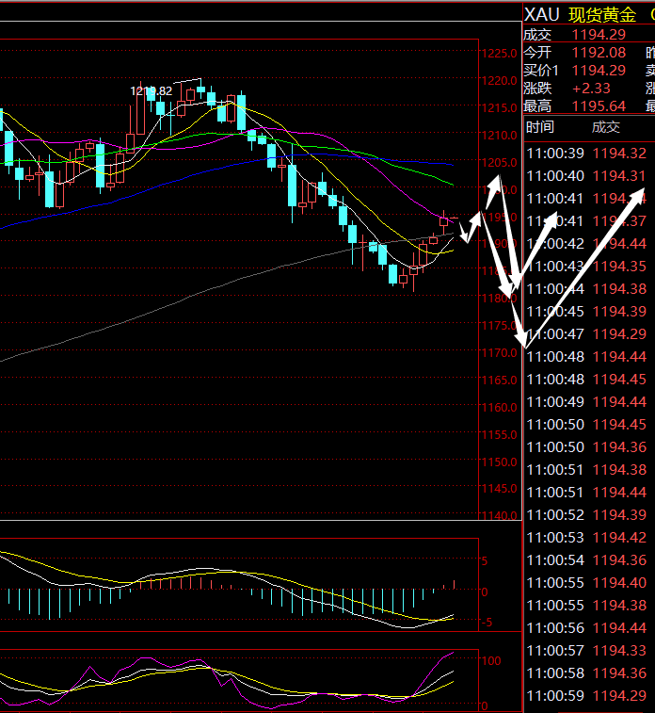Select the 11:00:48 tick priced 1194.45

(x=586, y=380)
